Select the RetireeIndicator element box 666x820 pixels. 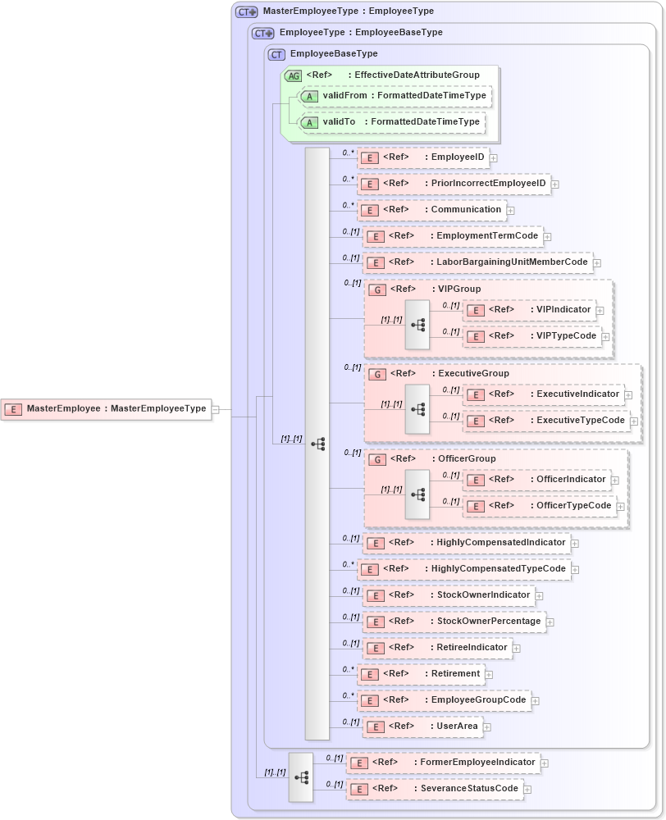pyautogui.click(x=447, y=648)
